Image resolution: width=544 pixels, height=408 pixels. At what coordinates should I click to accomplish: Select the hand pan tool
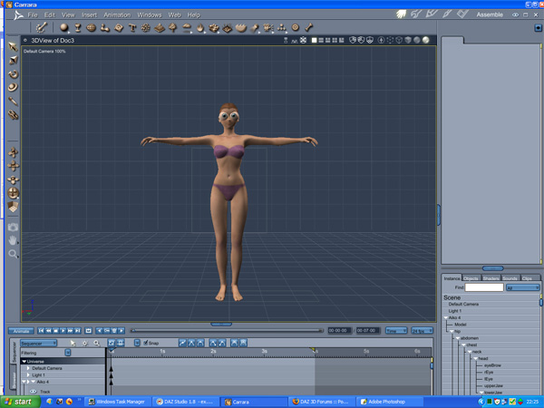(x=13, y=240)
